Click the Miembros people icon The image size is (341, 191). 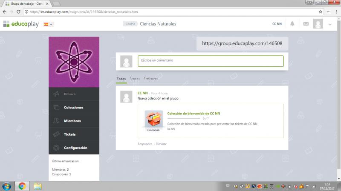(x=56, y=121)
